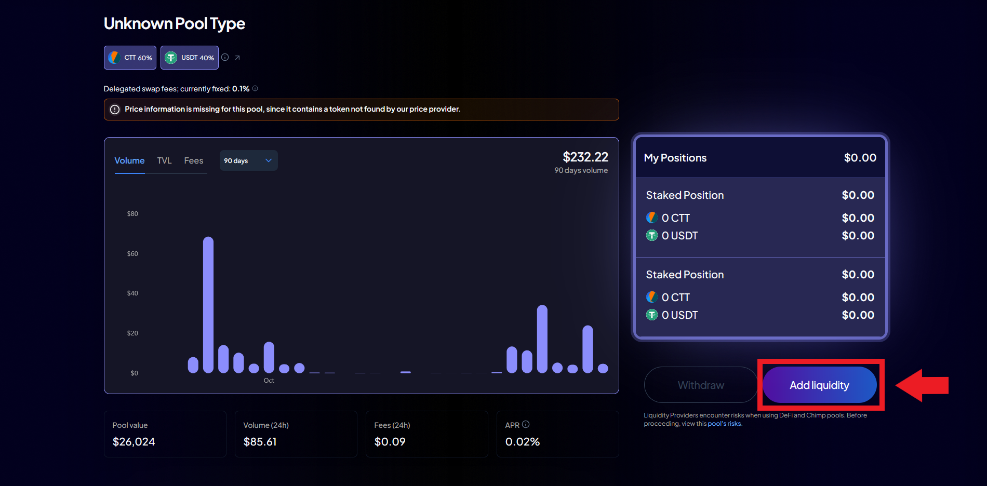Select the Volume chart tab
Screen dimensions: 987x486
[x=129, y=161]
